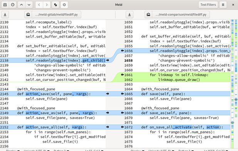Click the stop comparison icon in the header
Screen dimensions: 238x151
tap(64, 5)
